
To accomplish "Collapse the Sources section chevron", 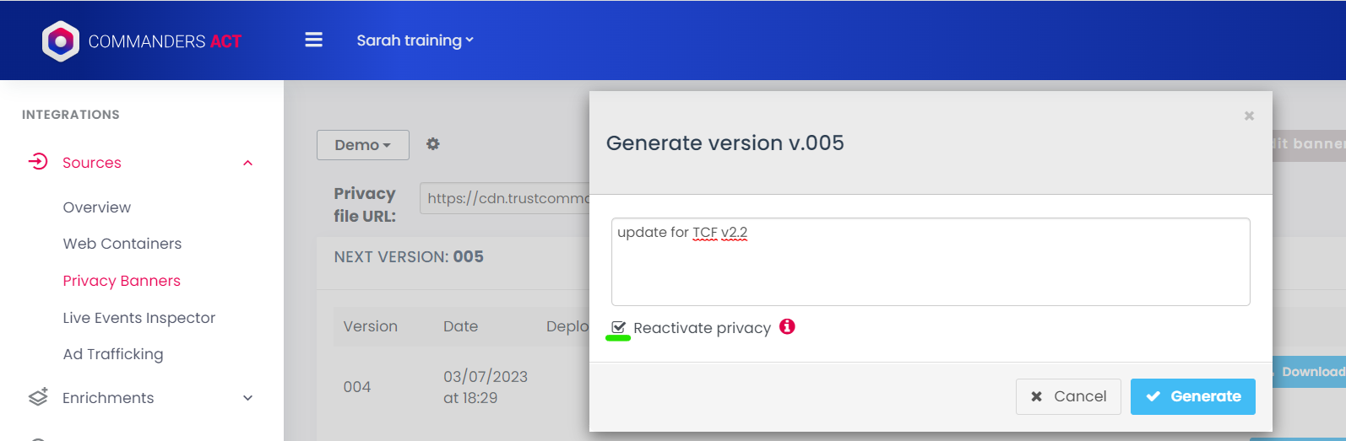I will (x=248, y=163).
